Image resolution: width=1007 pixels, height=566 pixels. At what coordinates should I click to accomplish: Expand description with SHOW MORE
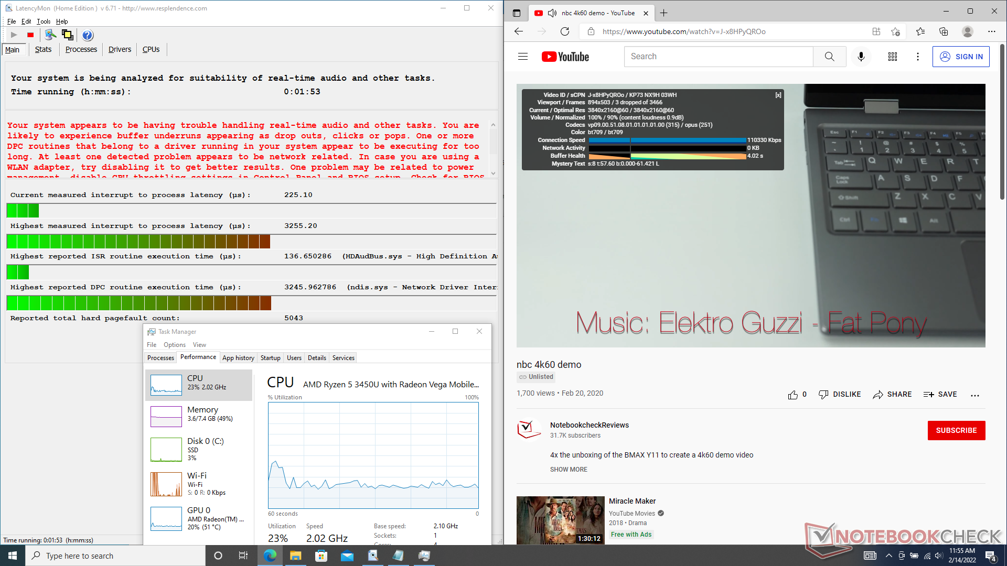(569, 470)
